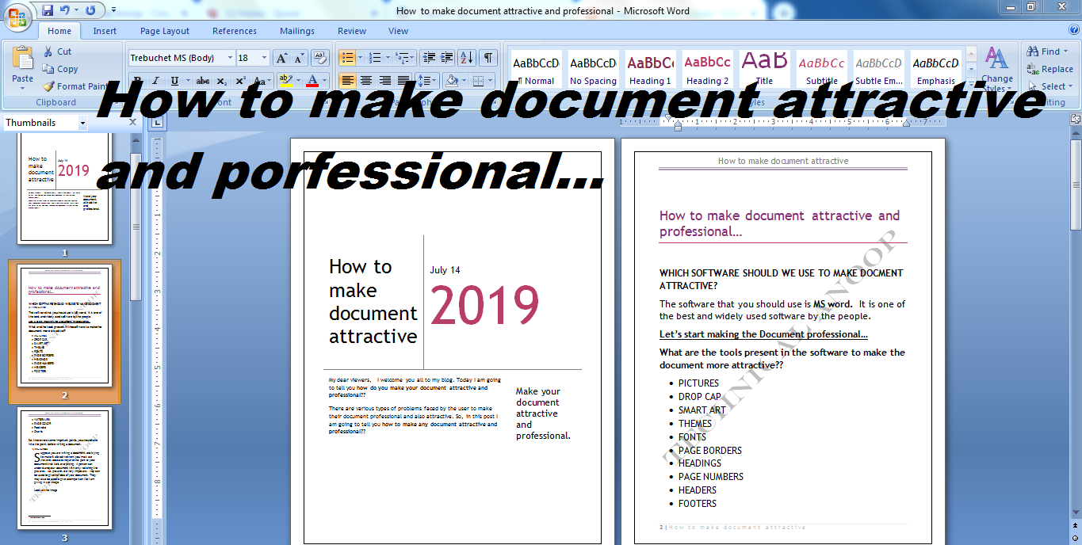Toggle the bulleted list
The height and width of the screenshot is (545, 1082).
click(347, 57)
